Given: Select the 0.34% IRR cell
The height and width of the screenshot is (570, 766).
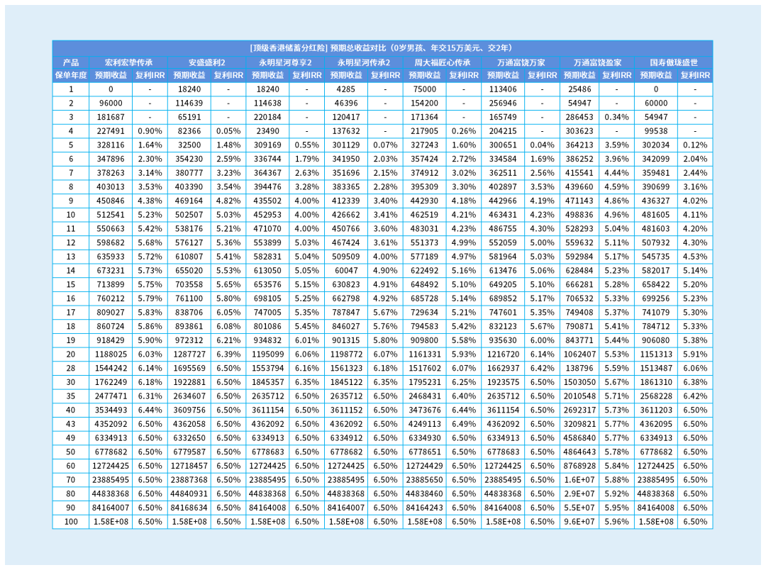Looking at the screenshot, I should pyautogui.click(x=616, y=117).
